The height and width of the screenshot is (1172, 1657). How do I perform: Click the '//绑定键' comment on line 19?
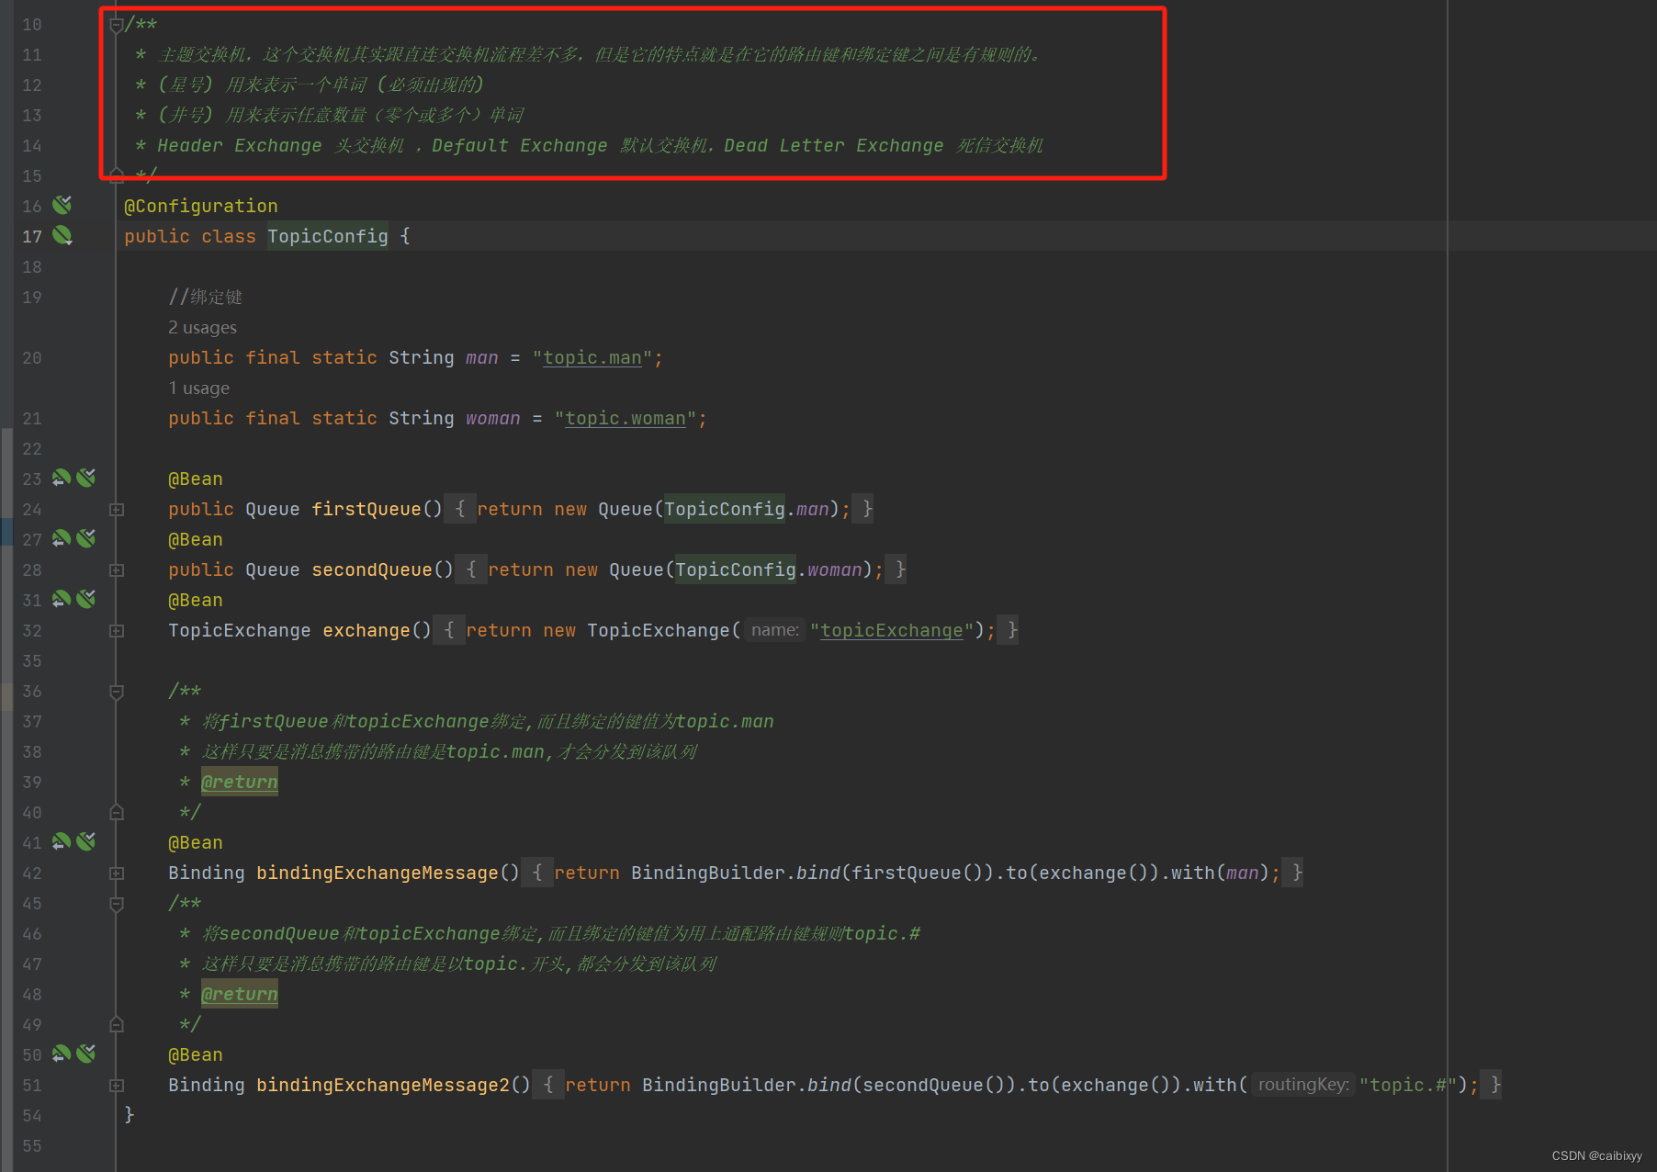point(205,297)
